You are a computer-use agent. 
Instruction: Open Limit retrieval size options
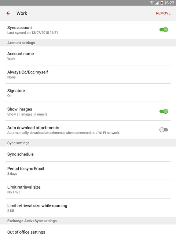pyautogui.click(x=88, y=189)
